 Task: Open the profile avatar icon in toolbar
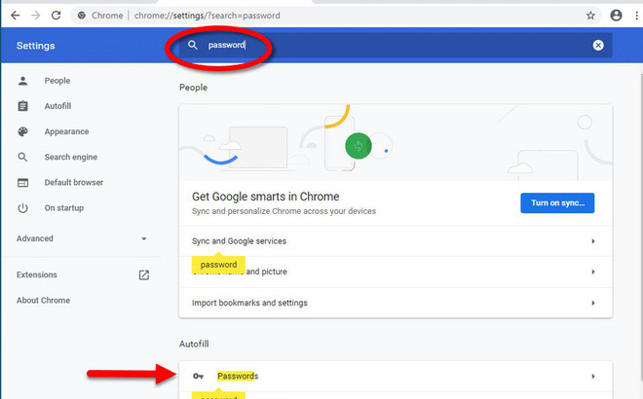(616, 16)
